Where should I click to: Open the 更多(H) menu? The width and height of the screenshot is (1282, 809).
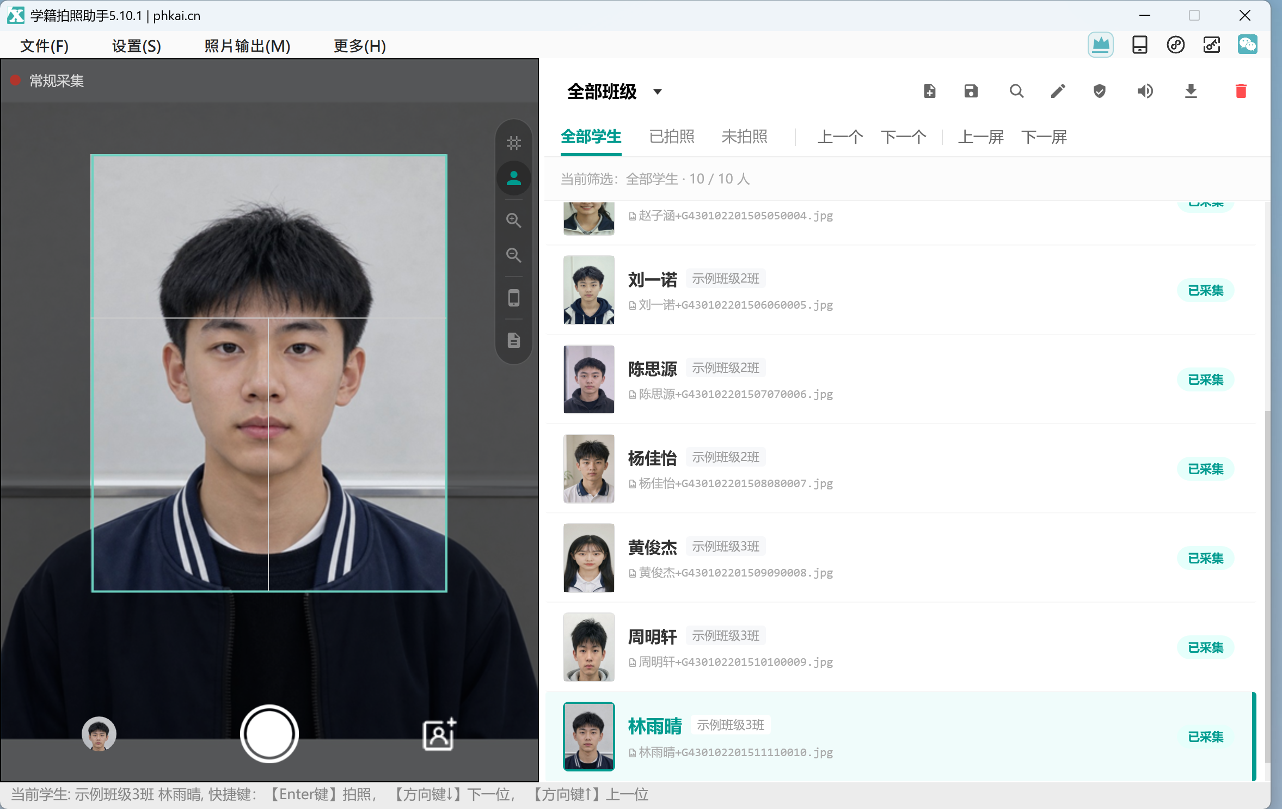tap(359, 46)
